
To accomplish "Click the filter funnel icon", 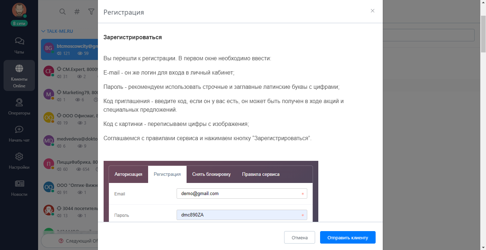I will click(91, 12).
